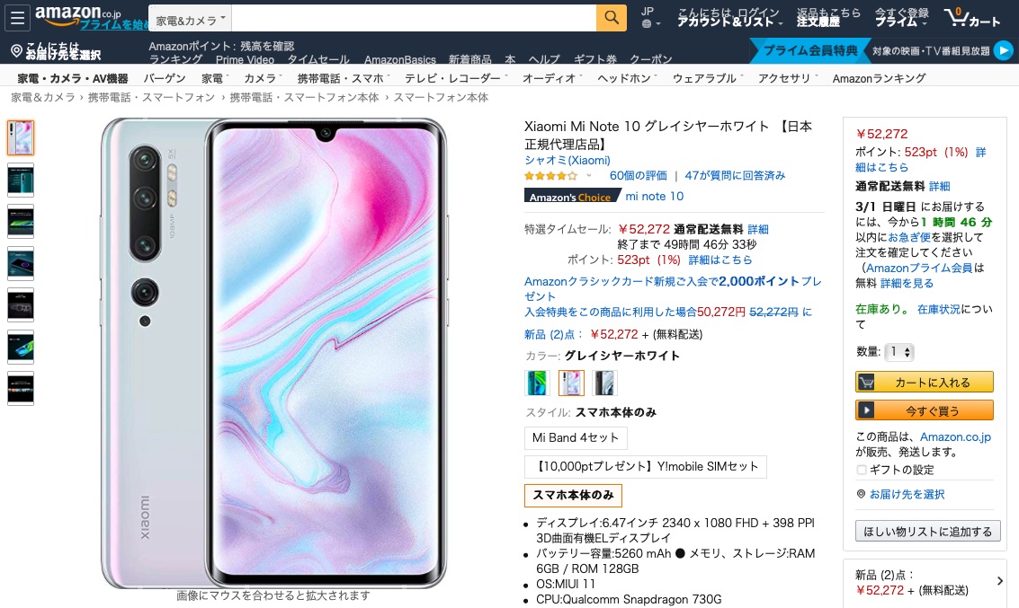Viewport: 1019px width, 608px height.
Task: Click the カートに入れる button
Action: click(925, 383)
